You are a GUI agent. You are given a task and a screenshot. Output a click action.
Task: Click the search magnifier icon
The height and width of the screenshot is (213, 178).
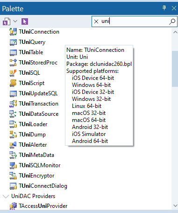tap(172, 21)
